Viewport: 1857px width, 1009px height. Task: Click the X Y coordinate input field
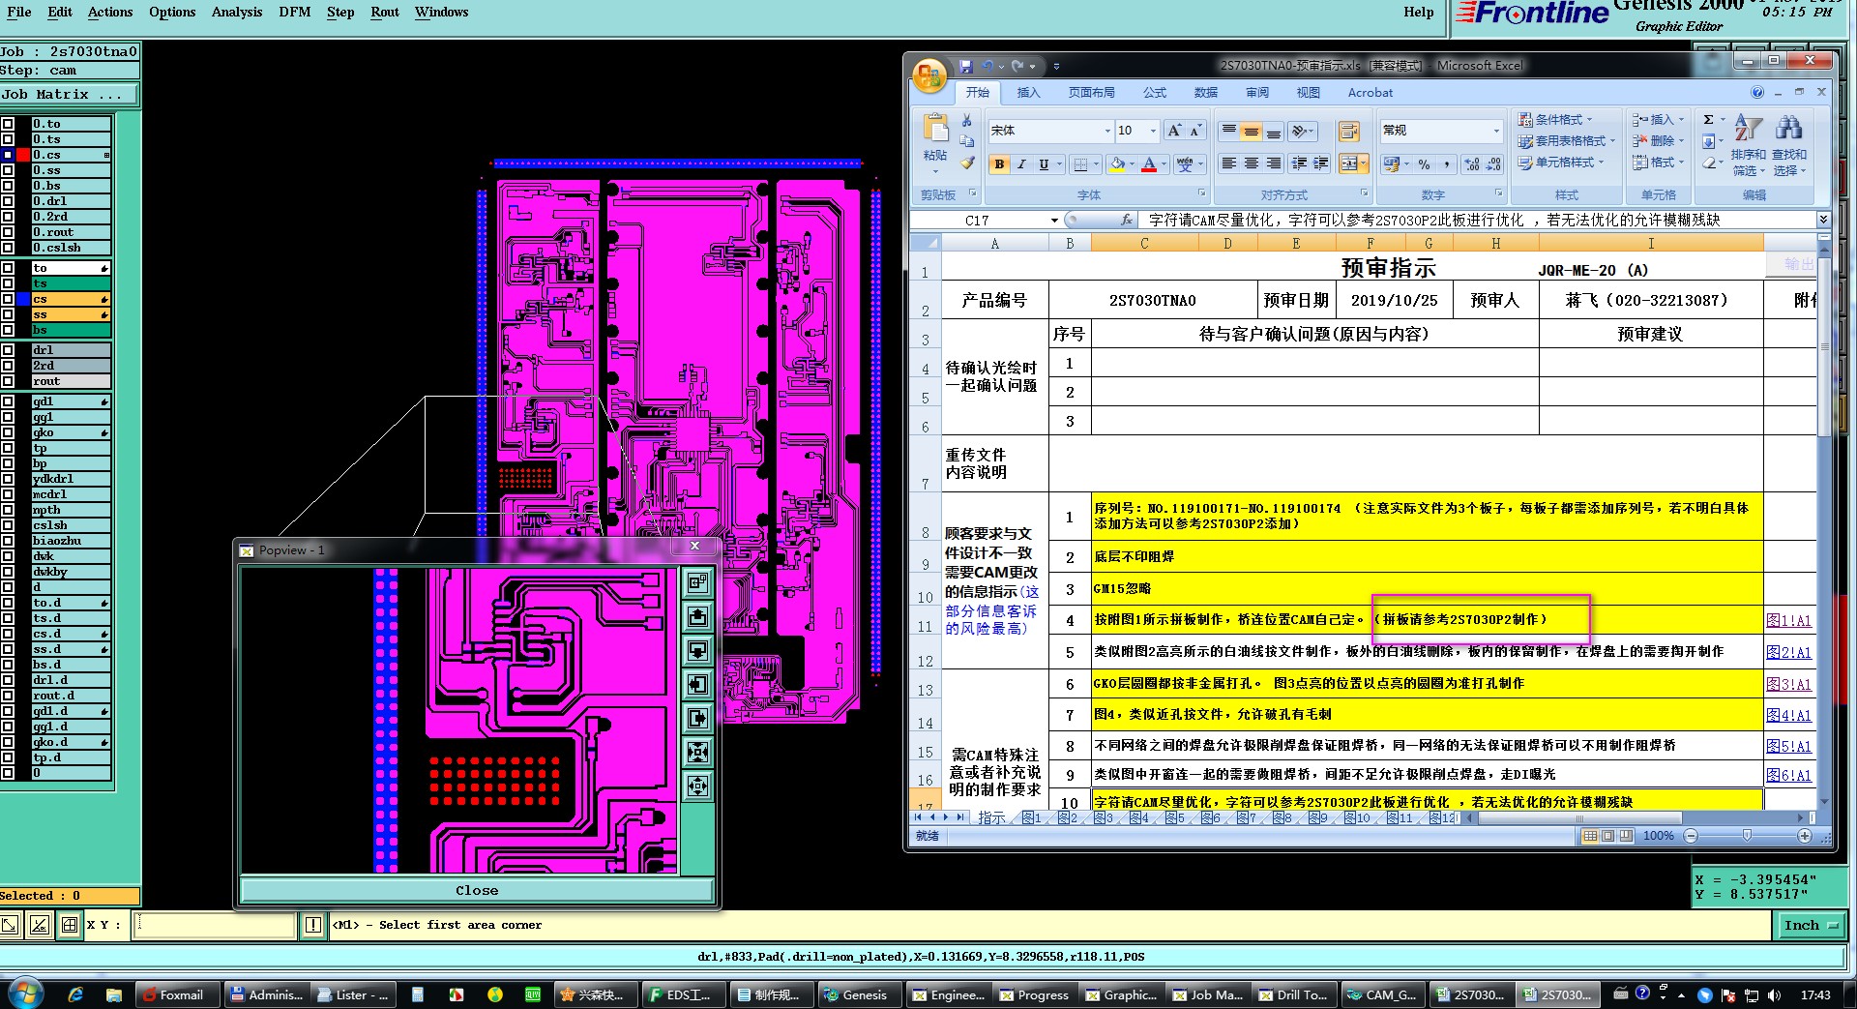pos(215,925)
